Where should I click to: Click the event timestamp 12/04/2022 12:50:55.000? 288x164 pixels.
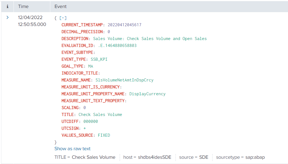pyautogui.click(x=32, y=21)
